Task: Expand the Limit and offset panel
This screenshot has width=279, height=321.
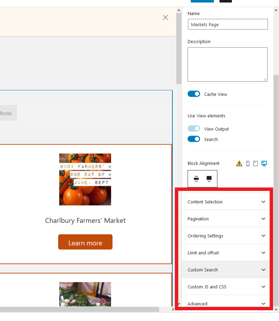Action: [226, 253]
